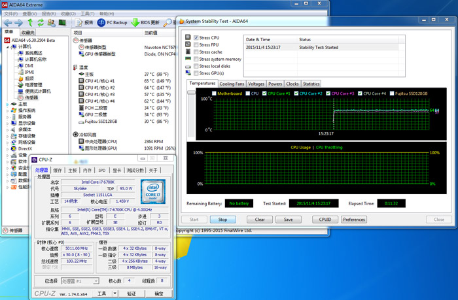
Task: Click the back arrow in AIDA64 toolbar
Action: pos(8,22)
